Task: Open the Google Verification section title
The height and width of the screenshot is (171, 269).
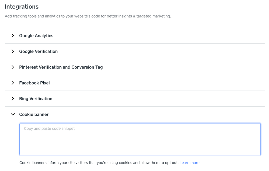Action: pos(38,51)
